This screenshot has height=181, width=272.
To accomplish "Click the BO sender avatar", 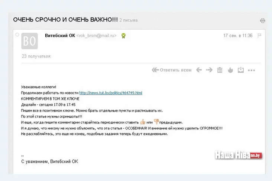I will pyautogui.click(x=29, y=41).
